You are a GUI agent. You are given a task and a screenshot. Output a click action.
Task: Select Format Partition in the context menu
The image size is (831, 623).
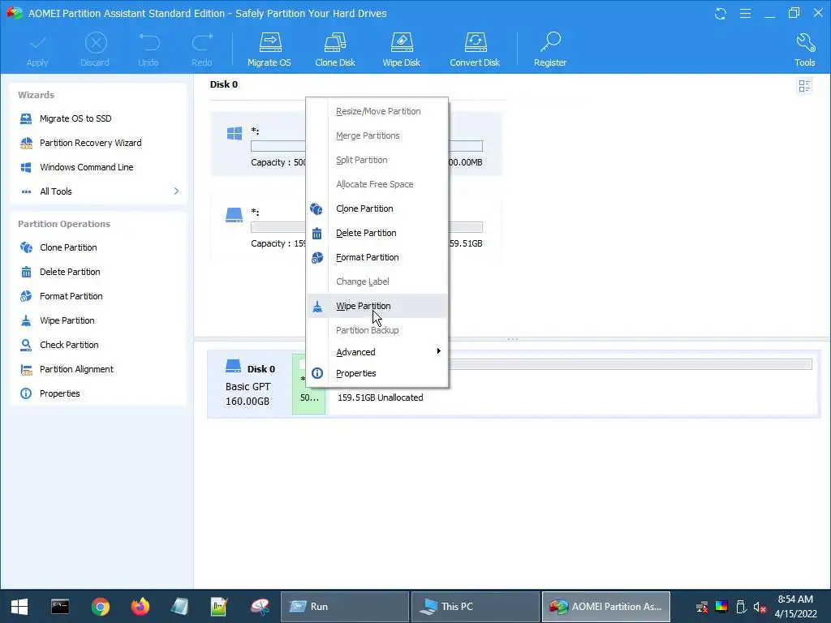click(377, 257)
